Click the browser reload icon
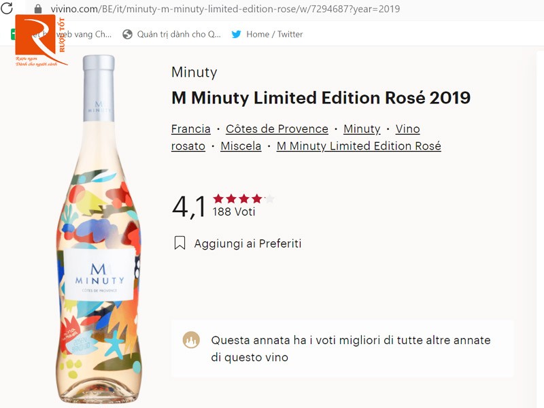The height and width of the screenshot is (408, 544). click(x=7, y=9)
